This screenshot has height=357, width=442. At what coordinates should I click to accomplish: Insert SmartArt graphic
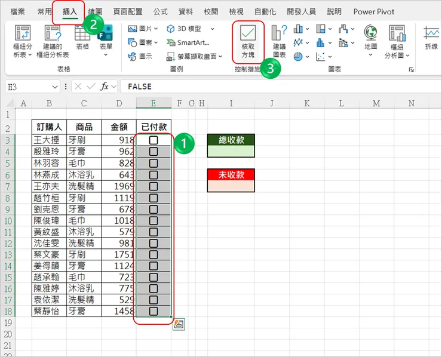point(188,42)
